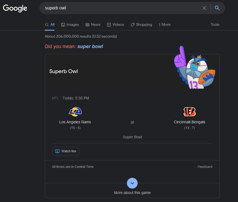Open the Shopping tab
This screenshot has height=202, width=238.
coord(141,25)
